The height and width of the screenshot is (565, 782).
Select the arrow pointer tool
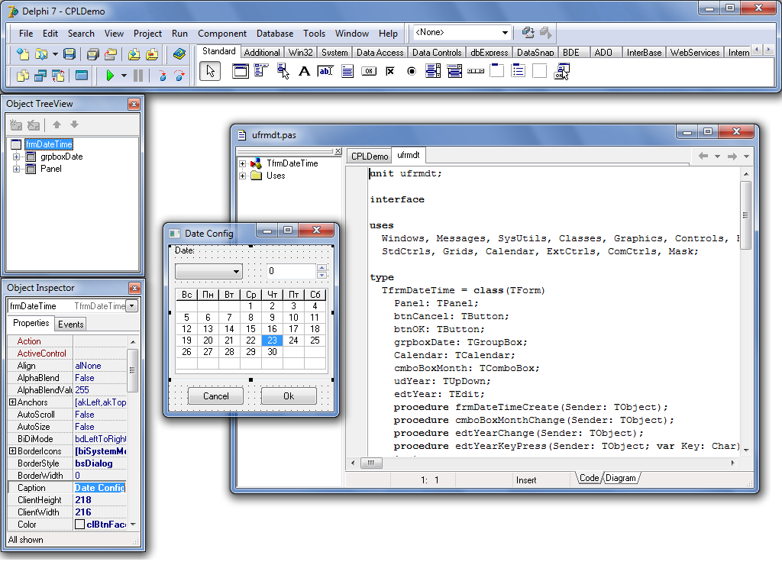coord(210,71)
